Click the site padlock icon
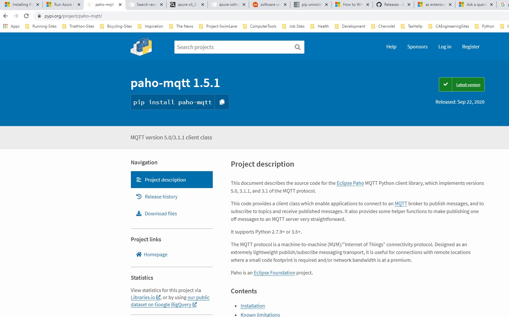This screenshot has width=509, height=317. click(x=39, y=16)
